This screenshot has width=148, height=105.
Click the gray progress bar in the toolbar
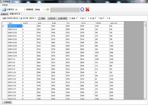(x=65, y=9)
